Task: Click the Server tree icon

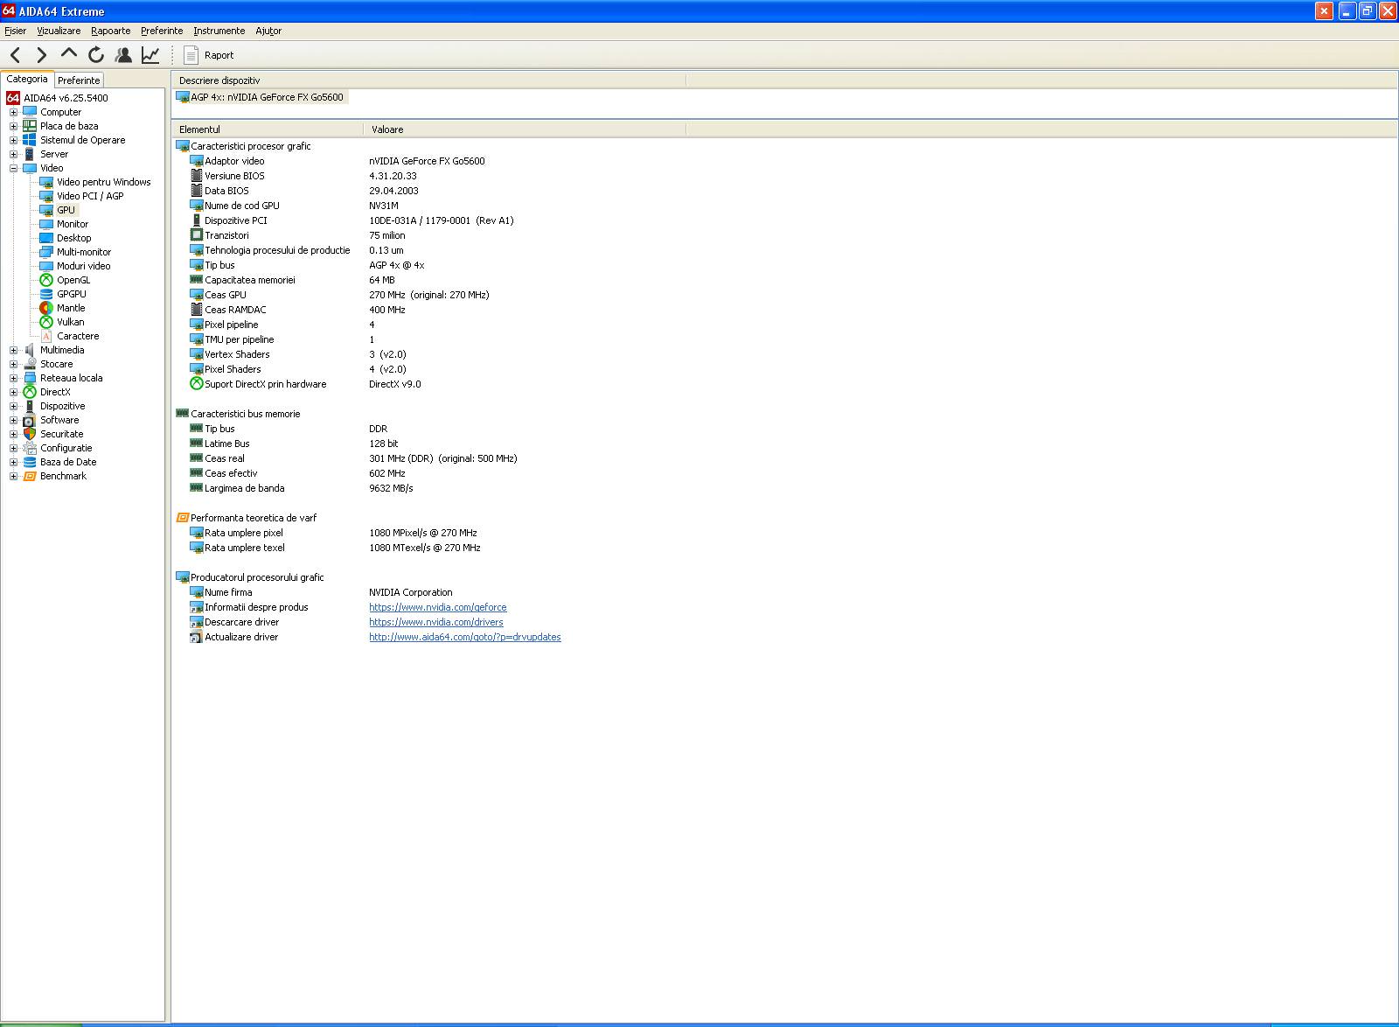Action: click(30, 154)
